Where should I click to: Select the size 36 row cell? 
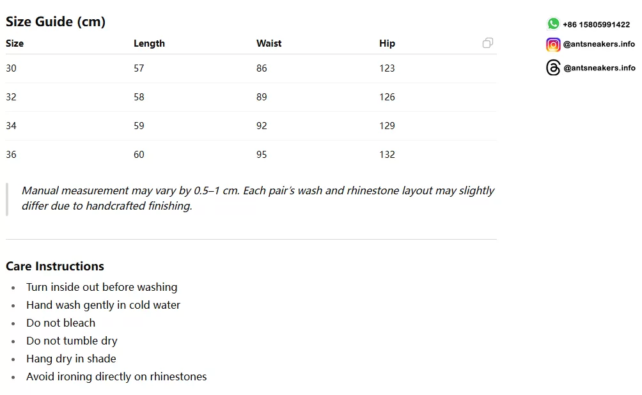tap(11, 155)
